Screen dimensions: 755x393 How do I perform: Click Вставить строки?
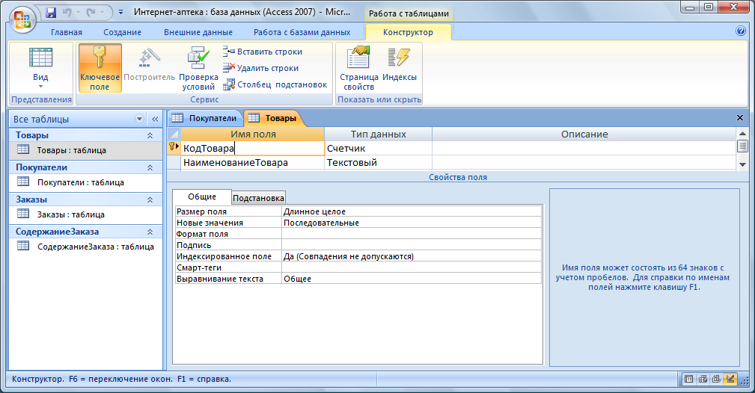263,52
